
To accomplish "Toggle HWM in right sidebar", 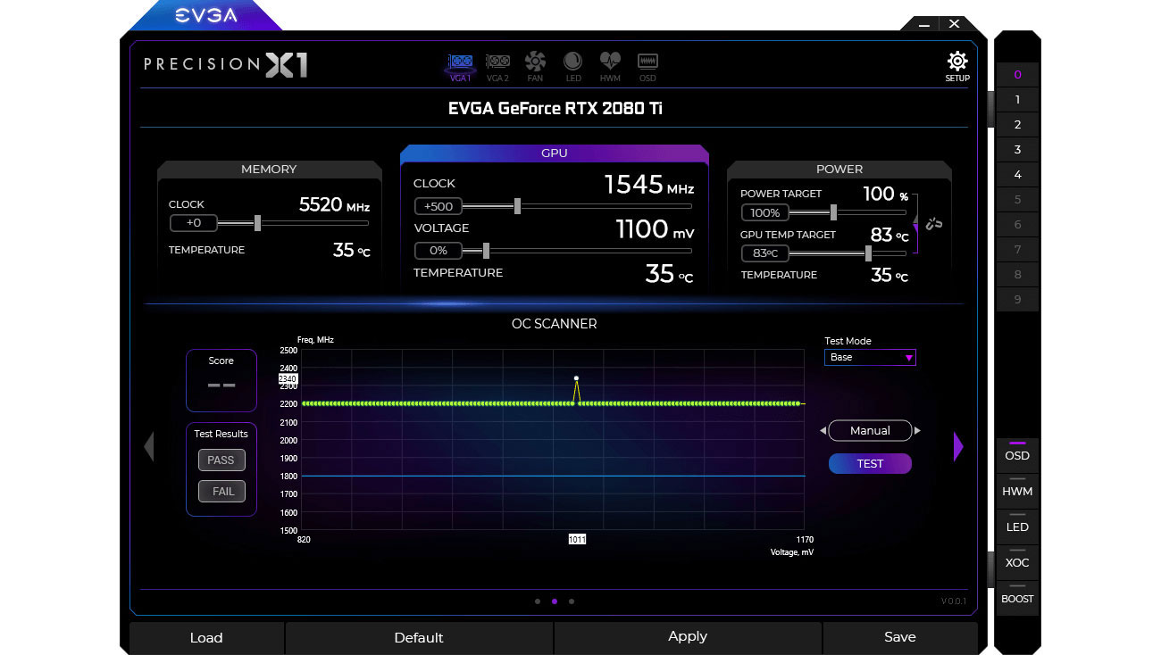I will 1017,491.
